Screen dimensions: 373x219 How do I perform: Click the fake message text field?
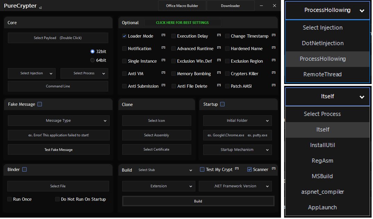pos(58,135)
